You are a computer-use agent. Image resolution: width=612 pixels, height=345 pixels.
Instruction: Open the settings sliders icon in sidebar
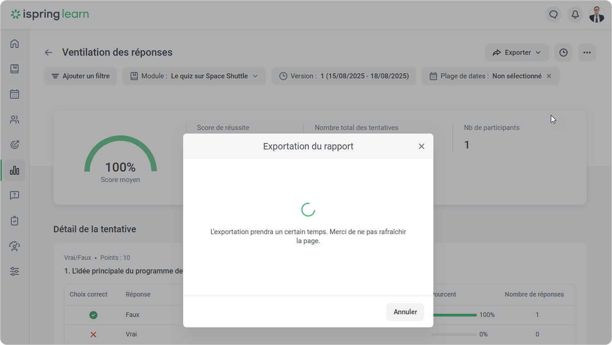click(x=15, y=272)
